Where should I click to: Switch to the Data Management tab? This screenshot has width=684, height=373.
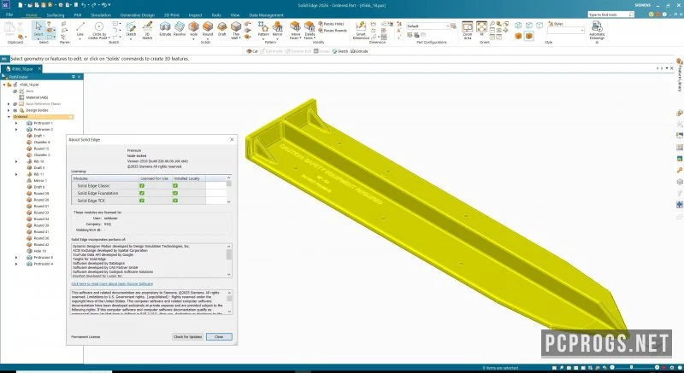(267, 15)
